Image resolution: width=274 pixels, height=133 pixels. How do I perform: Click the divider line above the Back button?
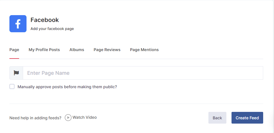(136, 104)
